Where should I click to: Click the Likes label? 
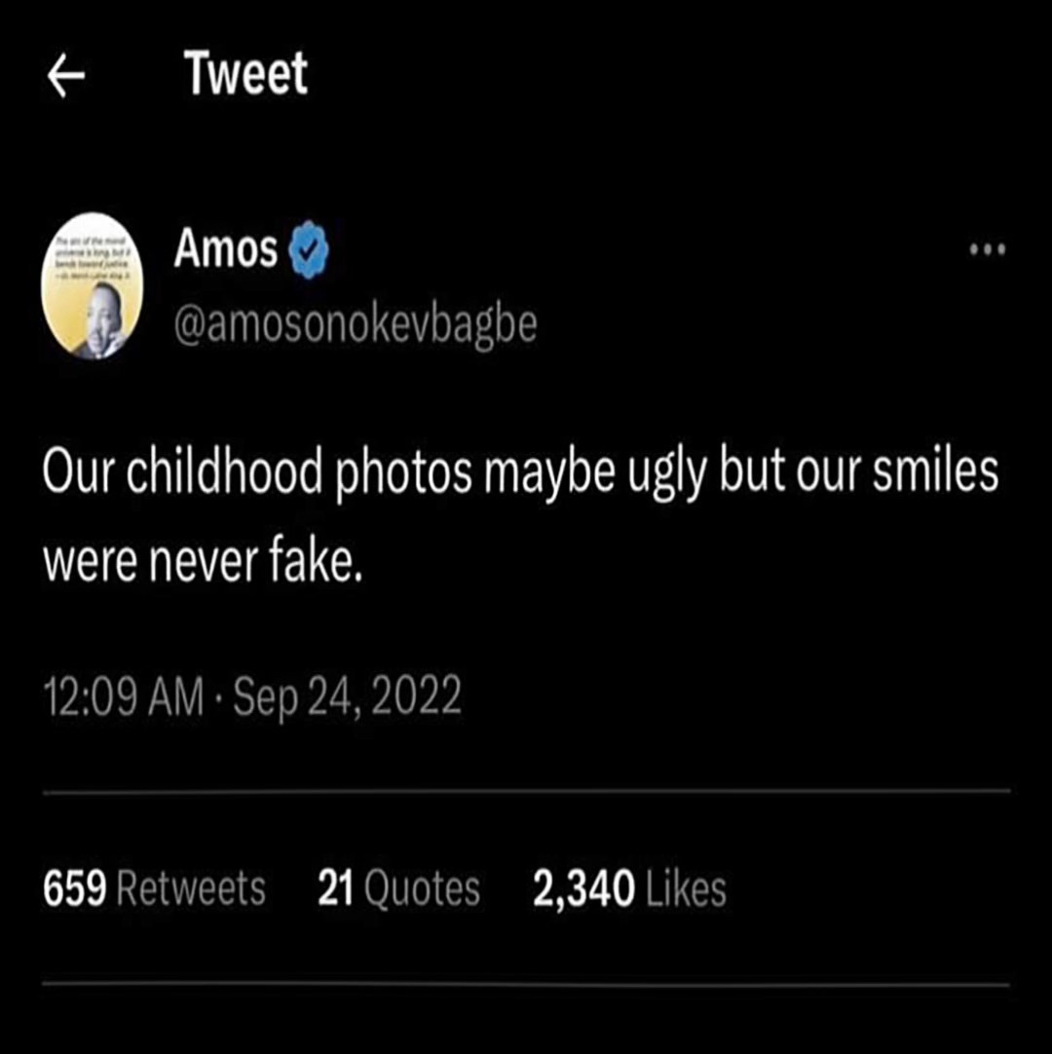[686, 888]
